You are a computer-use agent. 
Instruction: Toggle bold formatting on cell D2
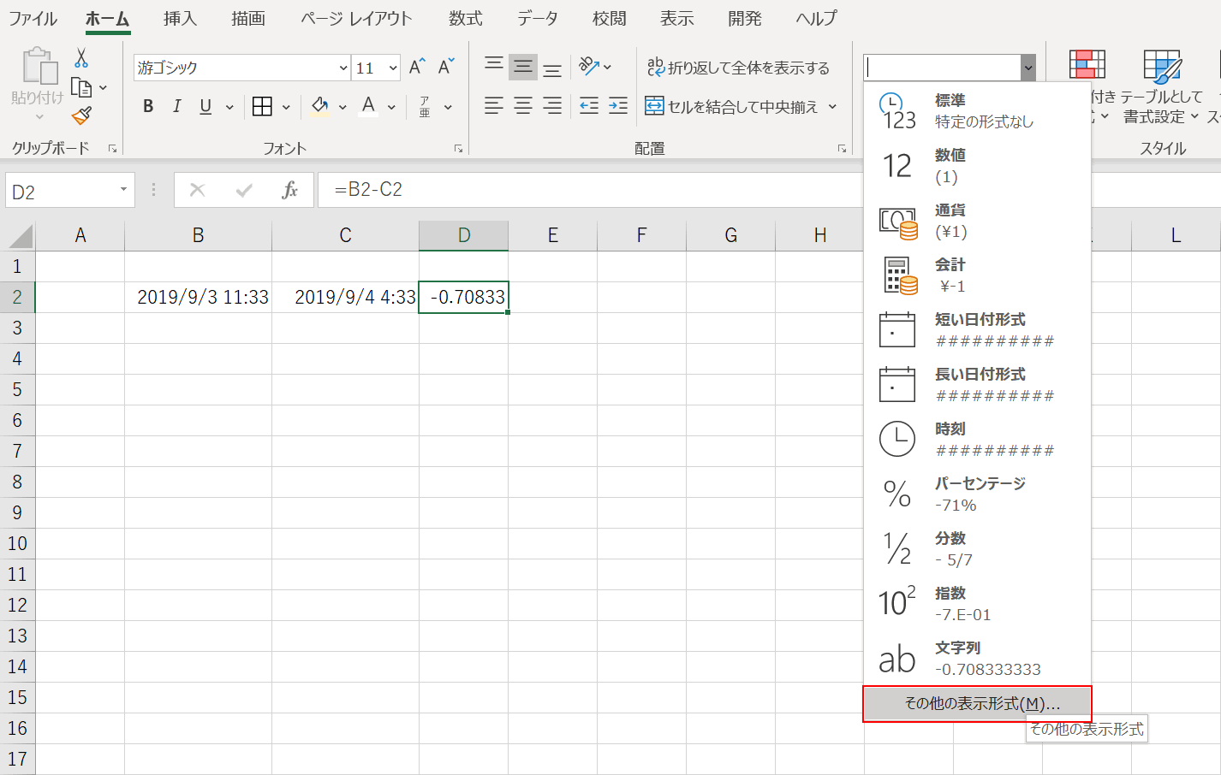click(x=149, y=105)
